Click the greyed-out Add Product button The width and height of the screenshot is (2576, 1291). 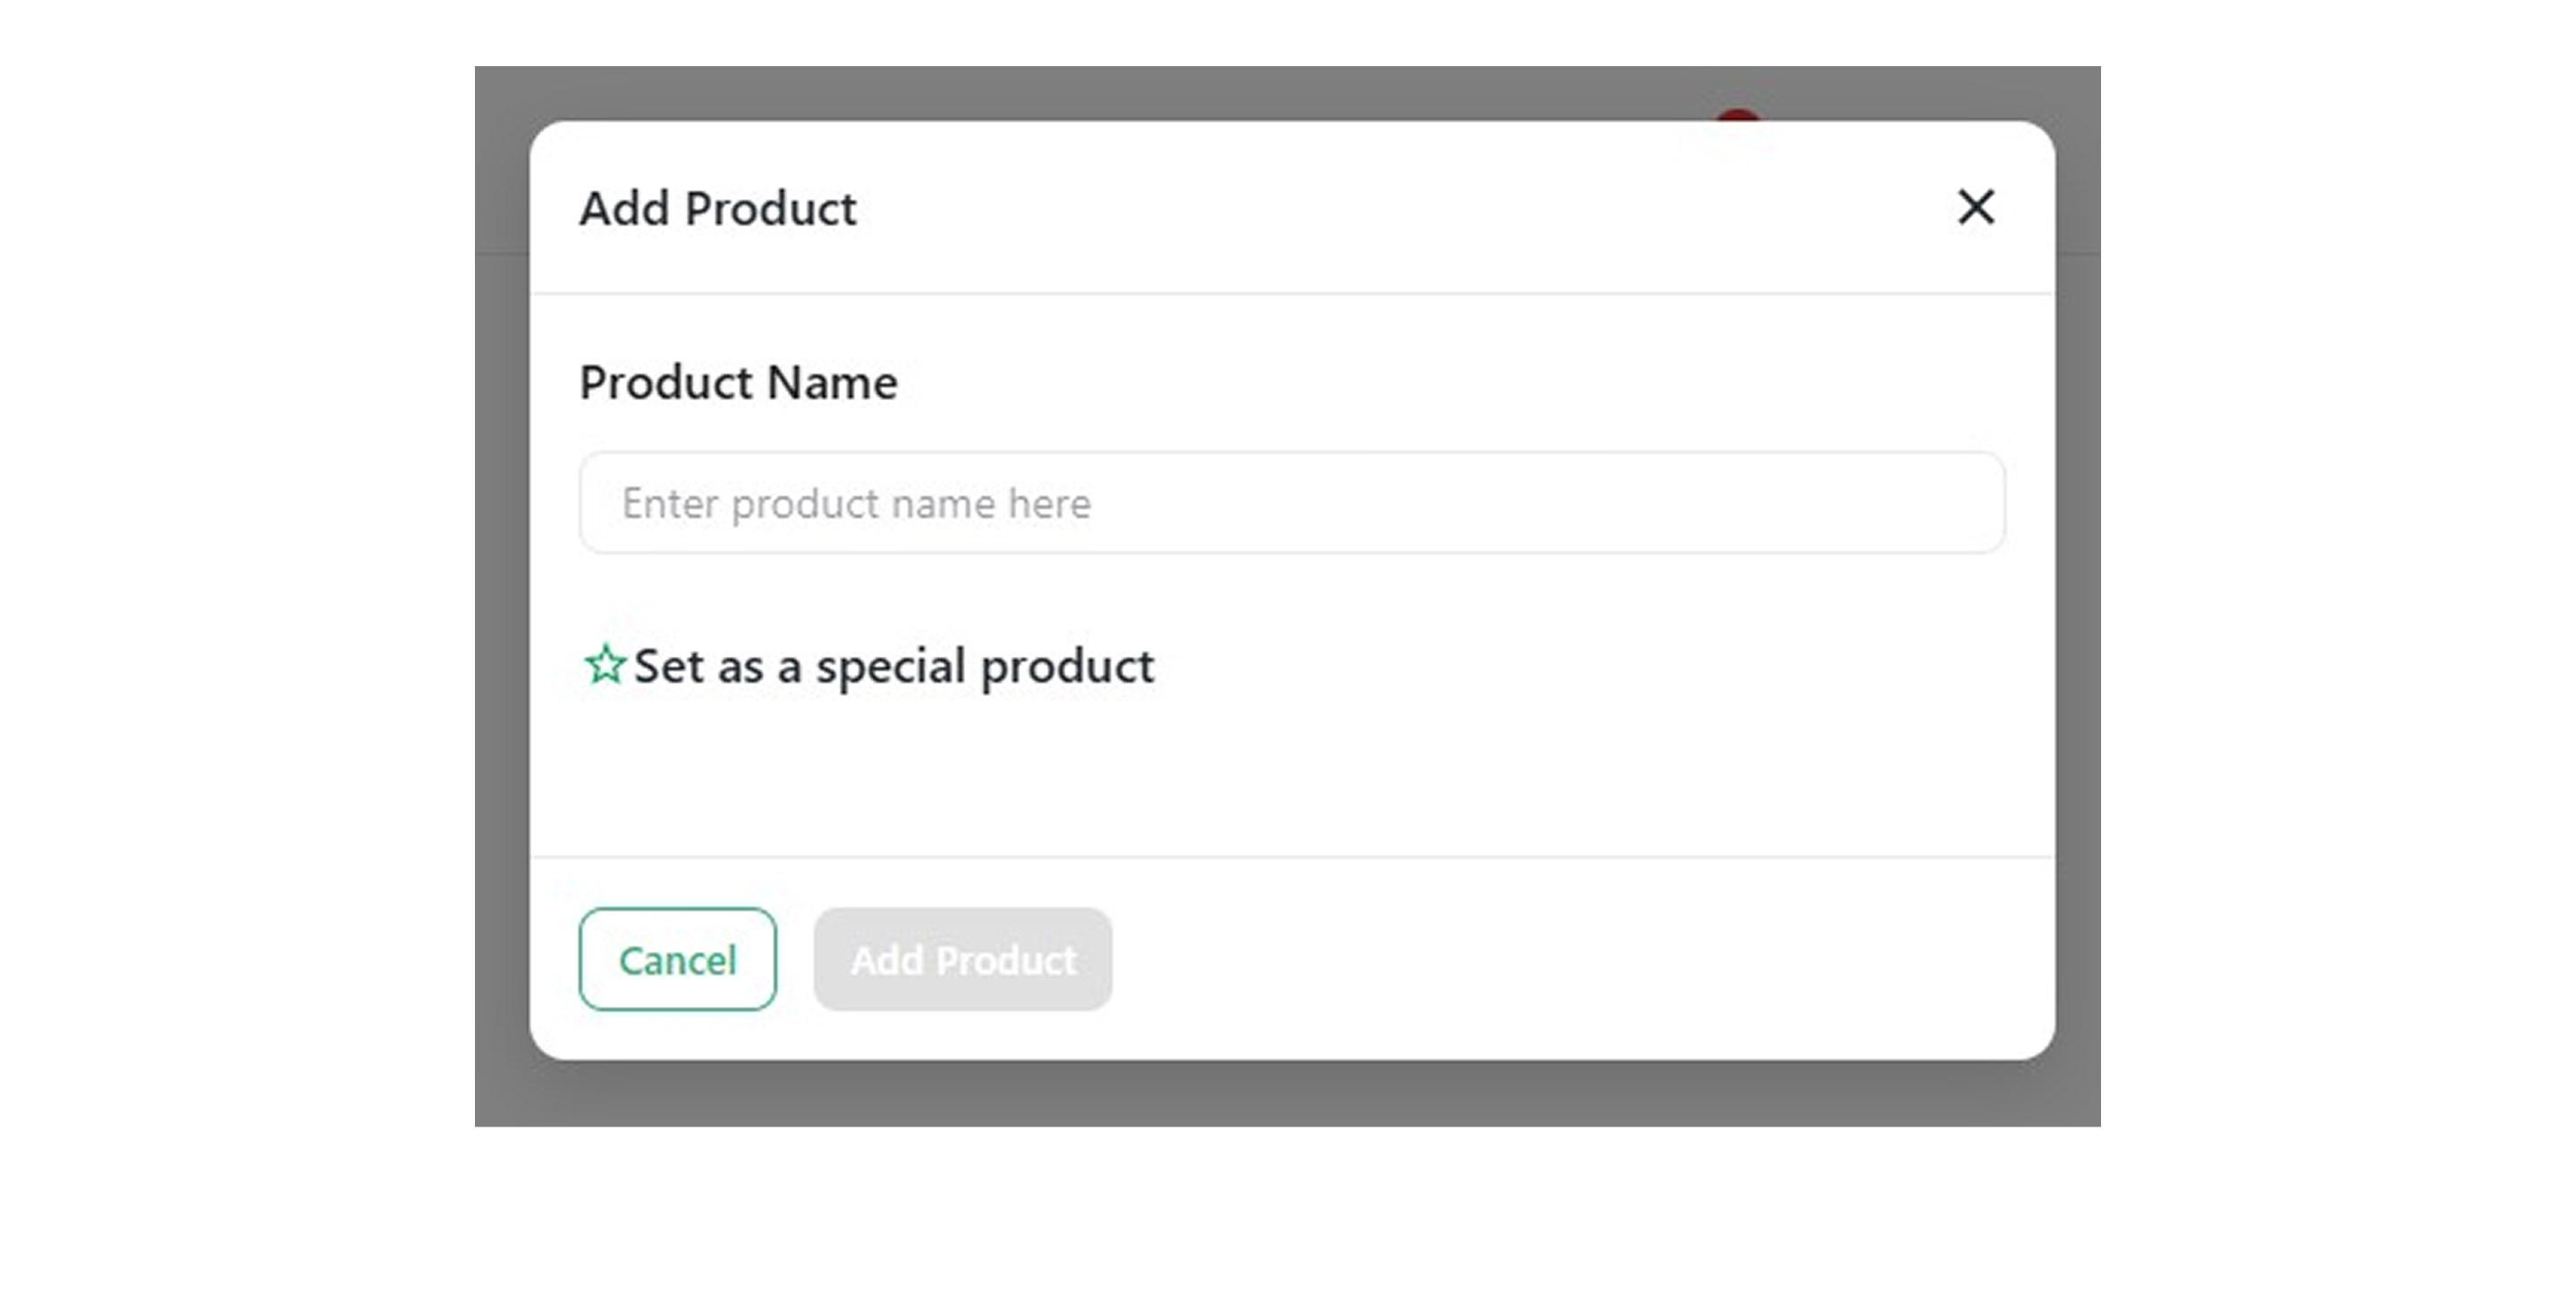(x=962, y=959)
